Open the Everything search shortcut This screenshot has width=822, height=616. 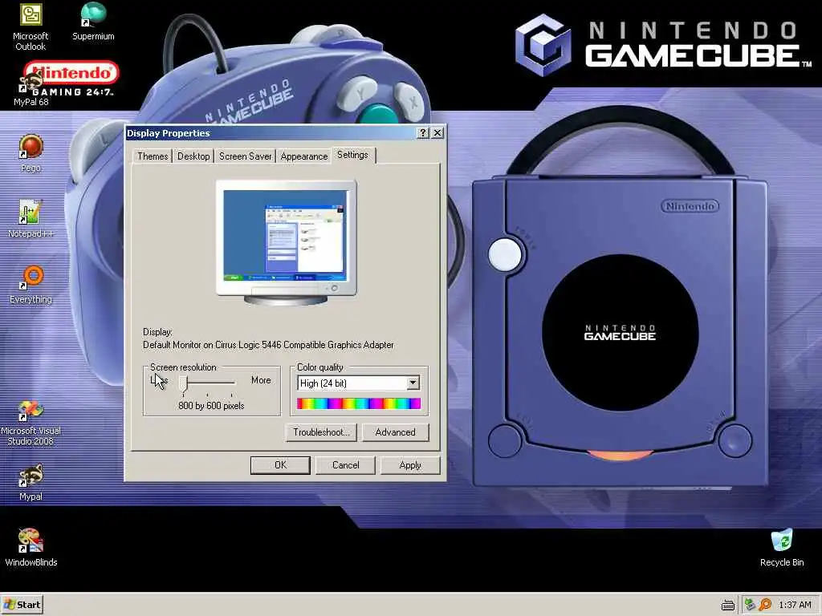[x=31, y=285]
